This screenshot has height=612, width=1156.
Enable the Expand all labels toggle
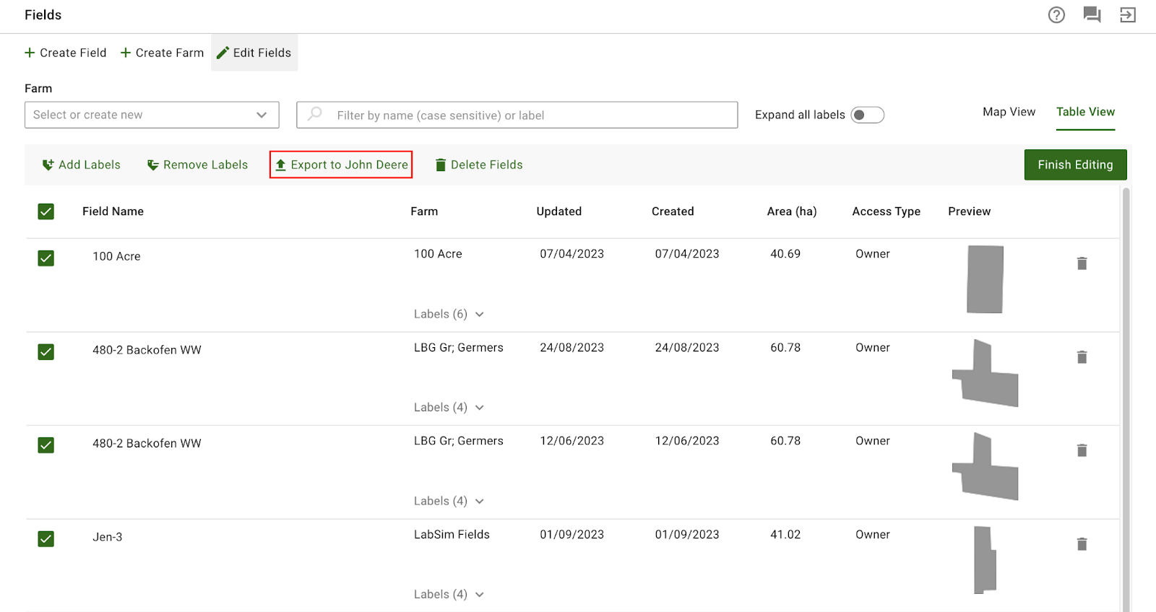click(867, 115)
